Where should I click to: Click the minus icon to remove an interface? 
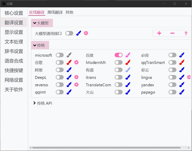pos(172,33)
